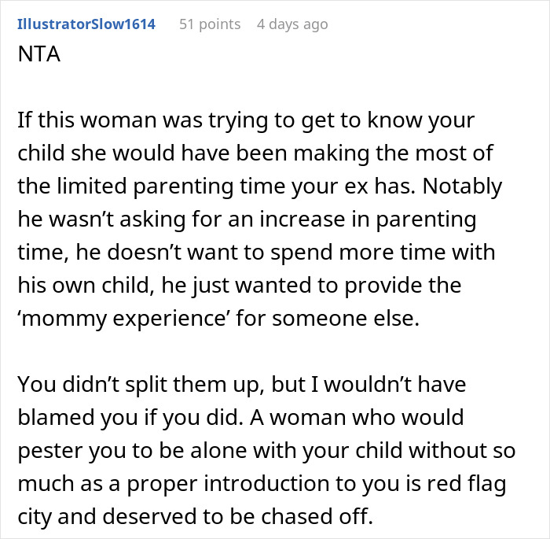Click the line starting "he wasn't asking"
Viewport: 550px width, 539px height.
coord(247,220)
